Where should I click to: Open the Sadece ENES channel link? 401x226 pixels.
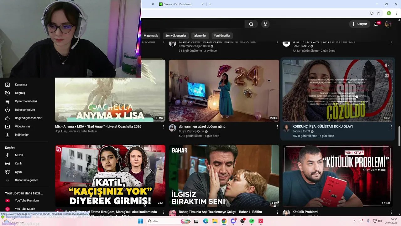click(x=301, y=131)
